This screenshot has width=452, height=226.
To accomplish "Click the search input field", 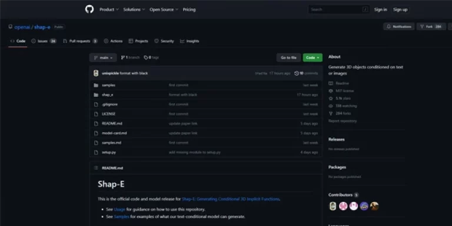I will 339,9.
